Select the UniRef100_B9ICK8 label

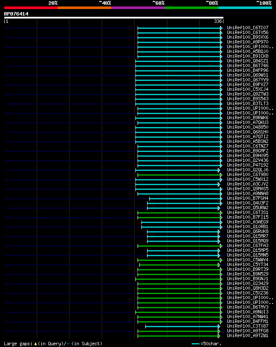click(x=248, y=56)
